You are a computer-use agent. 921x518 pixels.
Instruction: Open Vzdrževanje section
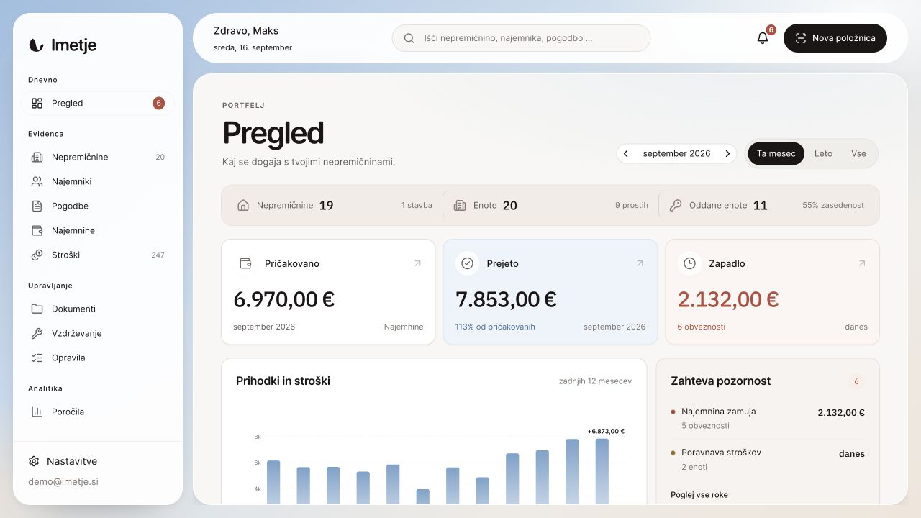[x=98, y=333]
